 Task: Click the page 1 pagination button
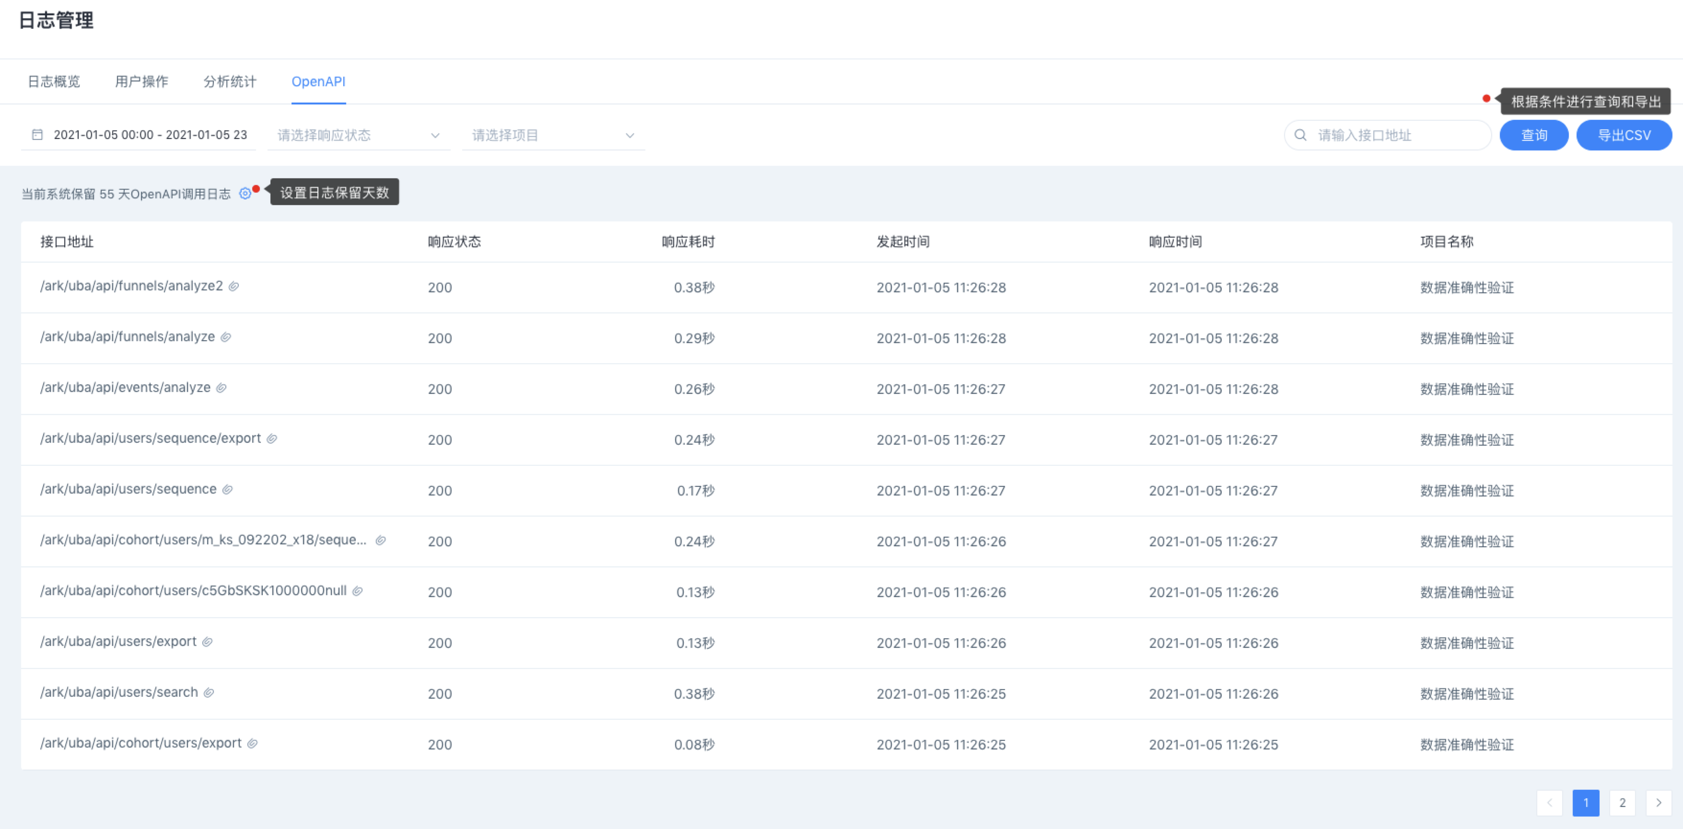tap(1586, 803)
